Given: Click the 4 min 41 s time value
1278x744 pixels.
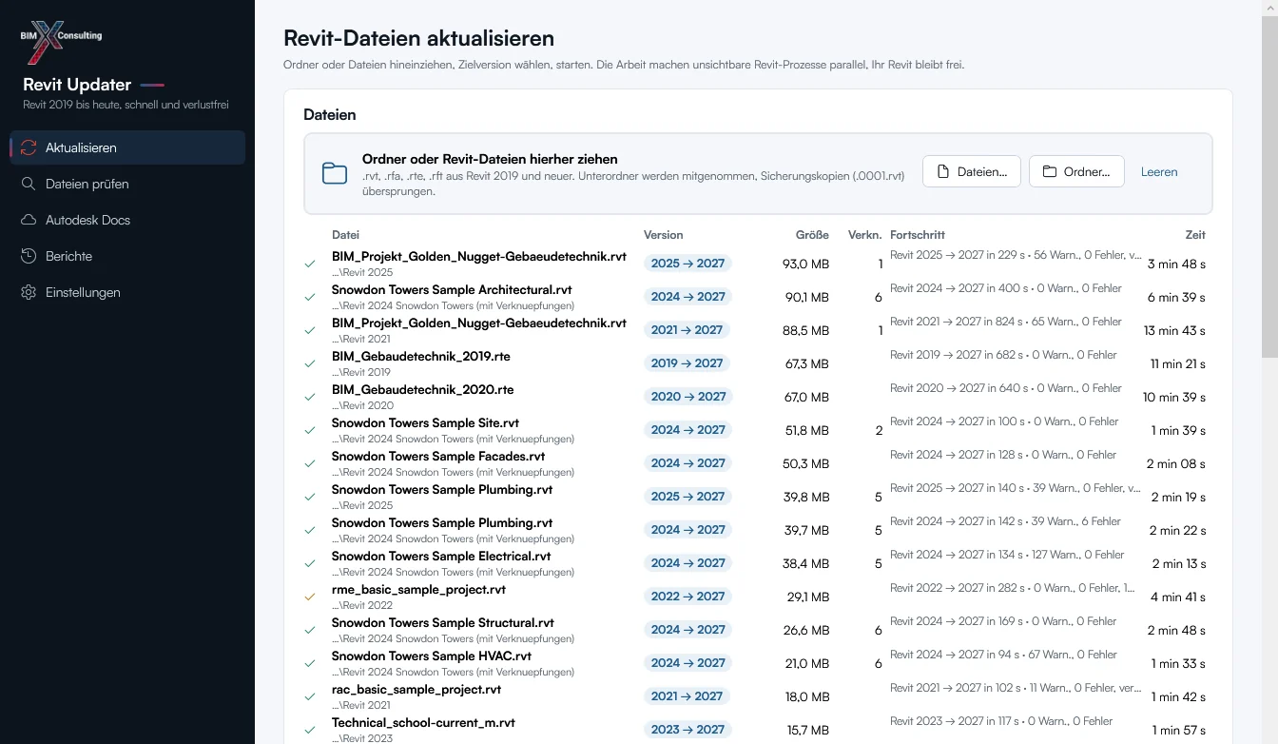Looking at the screenshot, I should 1177,597.
